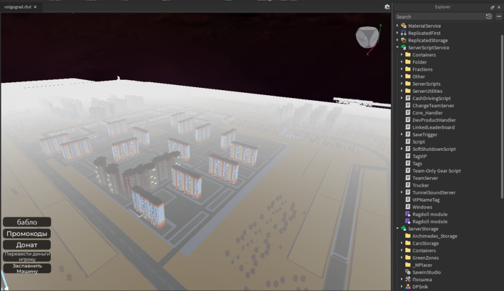Click the Посылка tool icon

coord(408,279)
